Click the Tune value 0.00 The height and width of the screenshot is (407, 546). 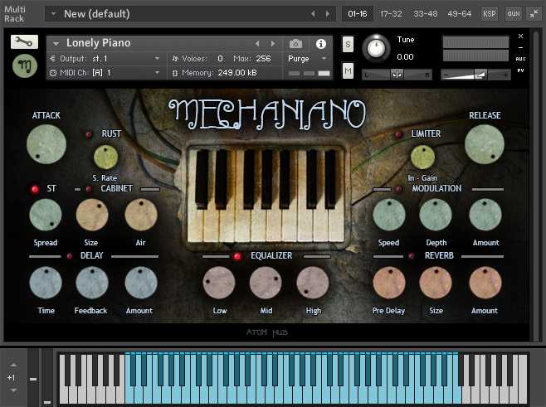point(405,56)
